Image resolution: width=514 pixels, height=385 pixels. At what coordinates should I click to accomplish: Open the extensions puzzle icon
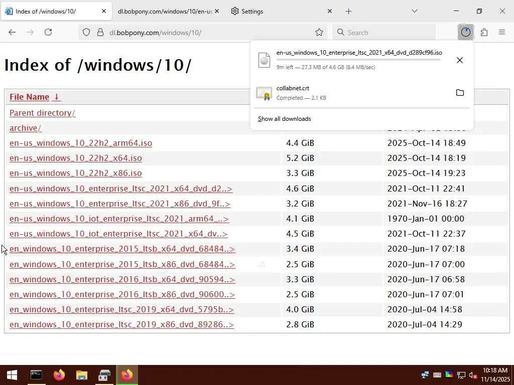484,32
